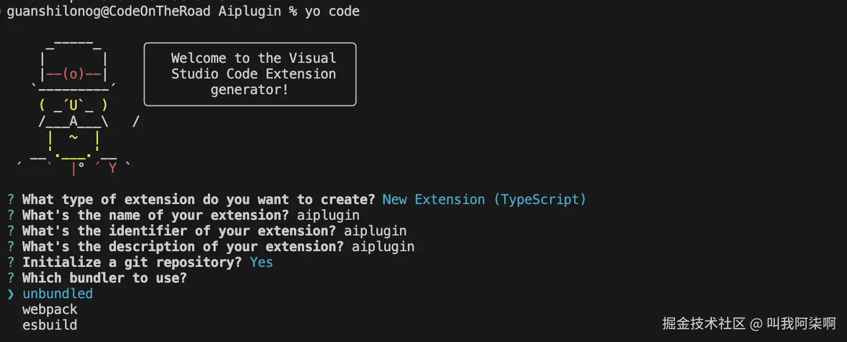The height and width of the screenshot is (342, 847).
Task: Click the "yo code" command text
Action: coord(332,11)
